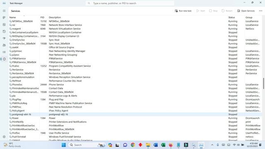Select the Power service row
The width and height of the screenshot is (265, 149).
tap(135, 118)
